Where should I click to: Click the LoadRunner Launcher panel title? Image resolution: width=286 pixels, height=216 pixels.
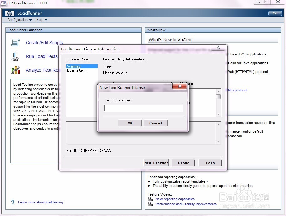25,30
